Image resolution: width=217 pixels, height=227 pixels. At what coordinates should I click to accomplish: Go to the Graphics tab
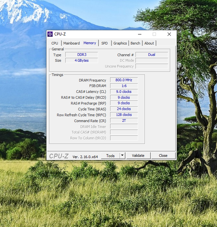coord(120,43)
